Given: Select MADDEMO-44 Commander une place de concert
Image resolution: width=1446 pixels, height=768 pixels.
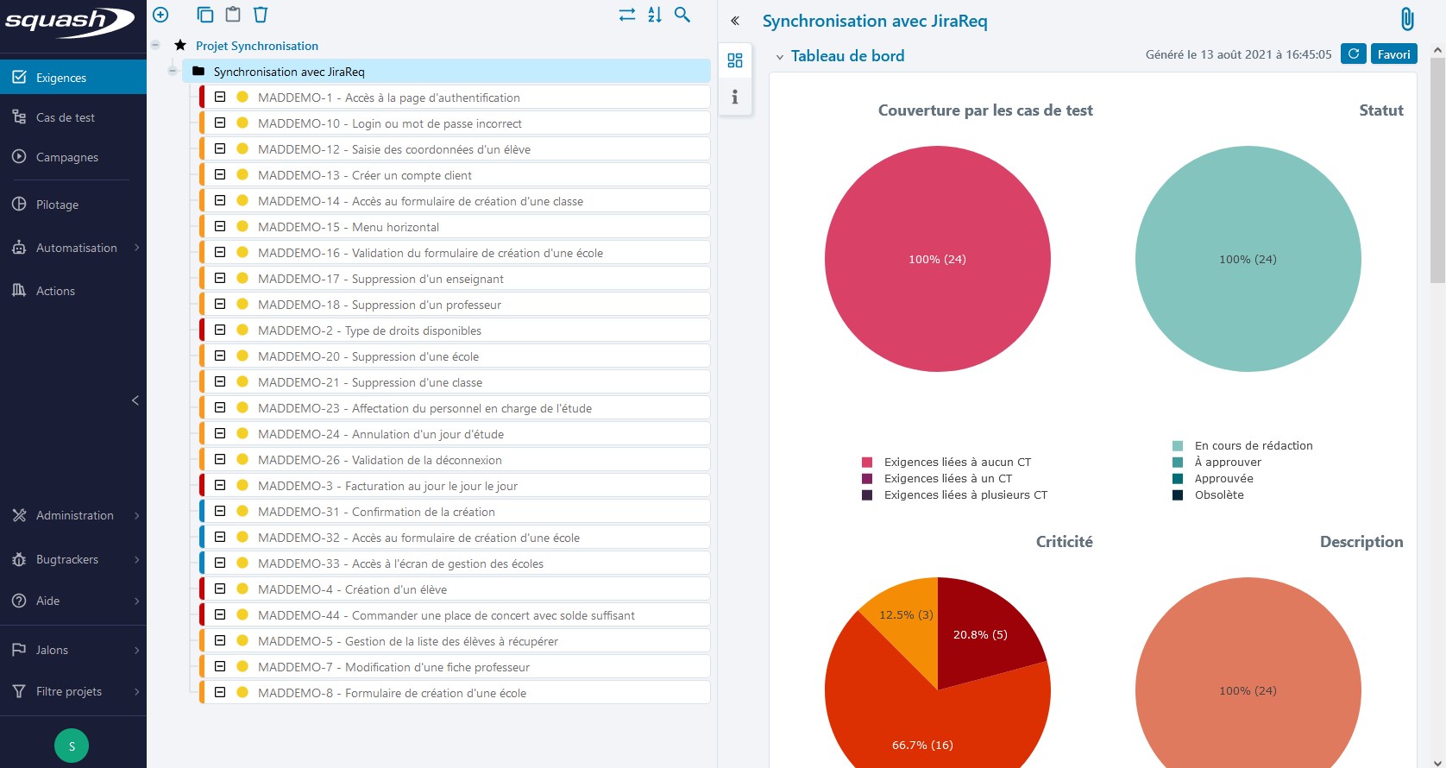Looking at the screenshot, I should (456, 615).
